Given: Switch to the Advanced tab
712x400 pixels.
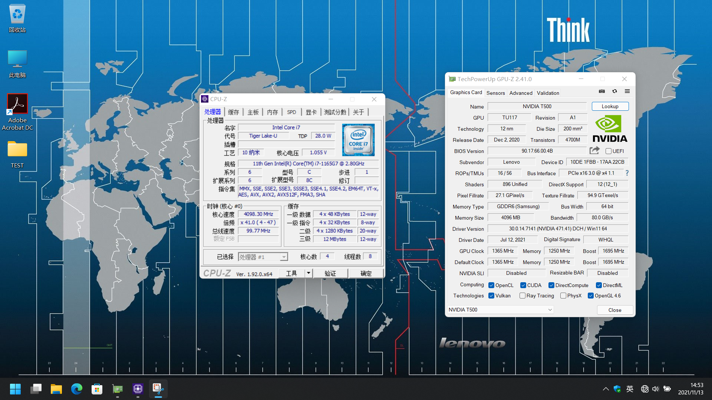Looking at the screenshot, I should 521,93.
